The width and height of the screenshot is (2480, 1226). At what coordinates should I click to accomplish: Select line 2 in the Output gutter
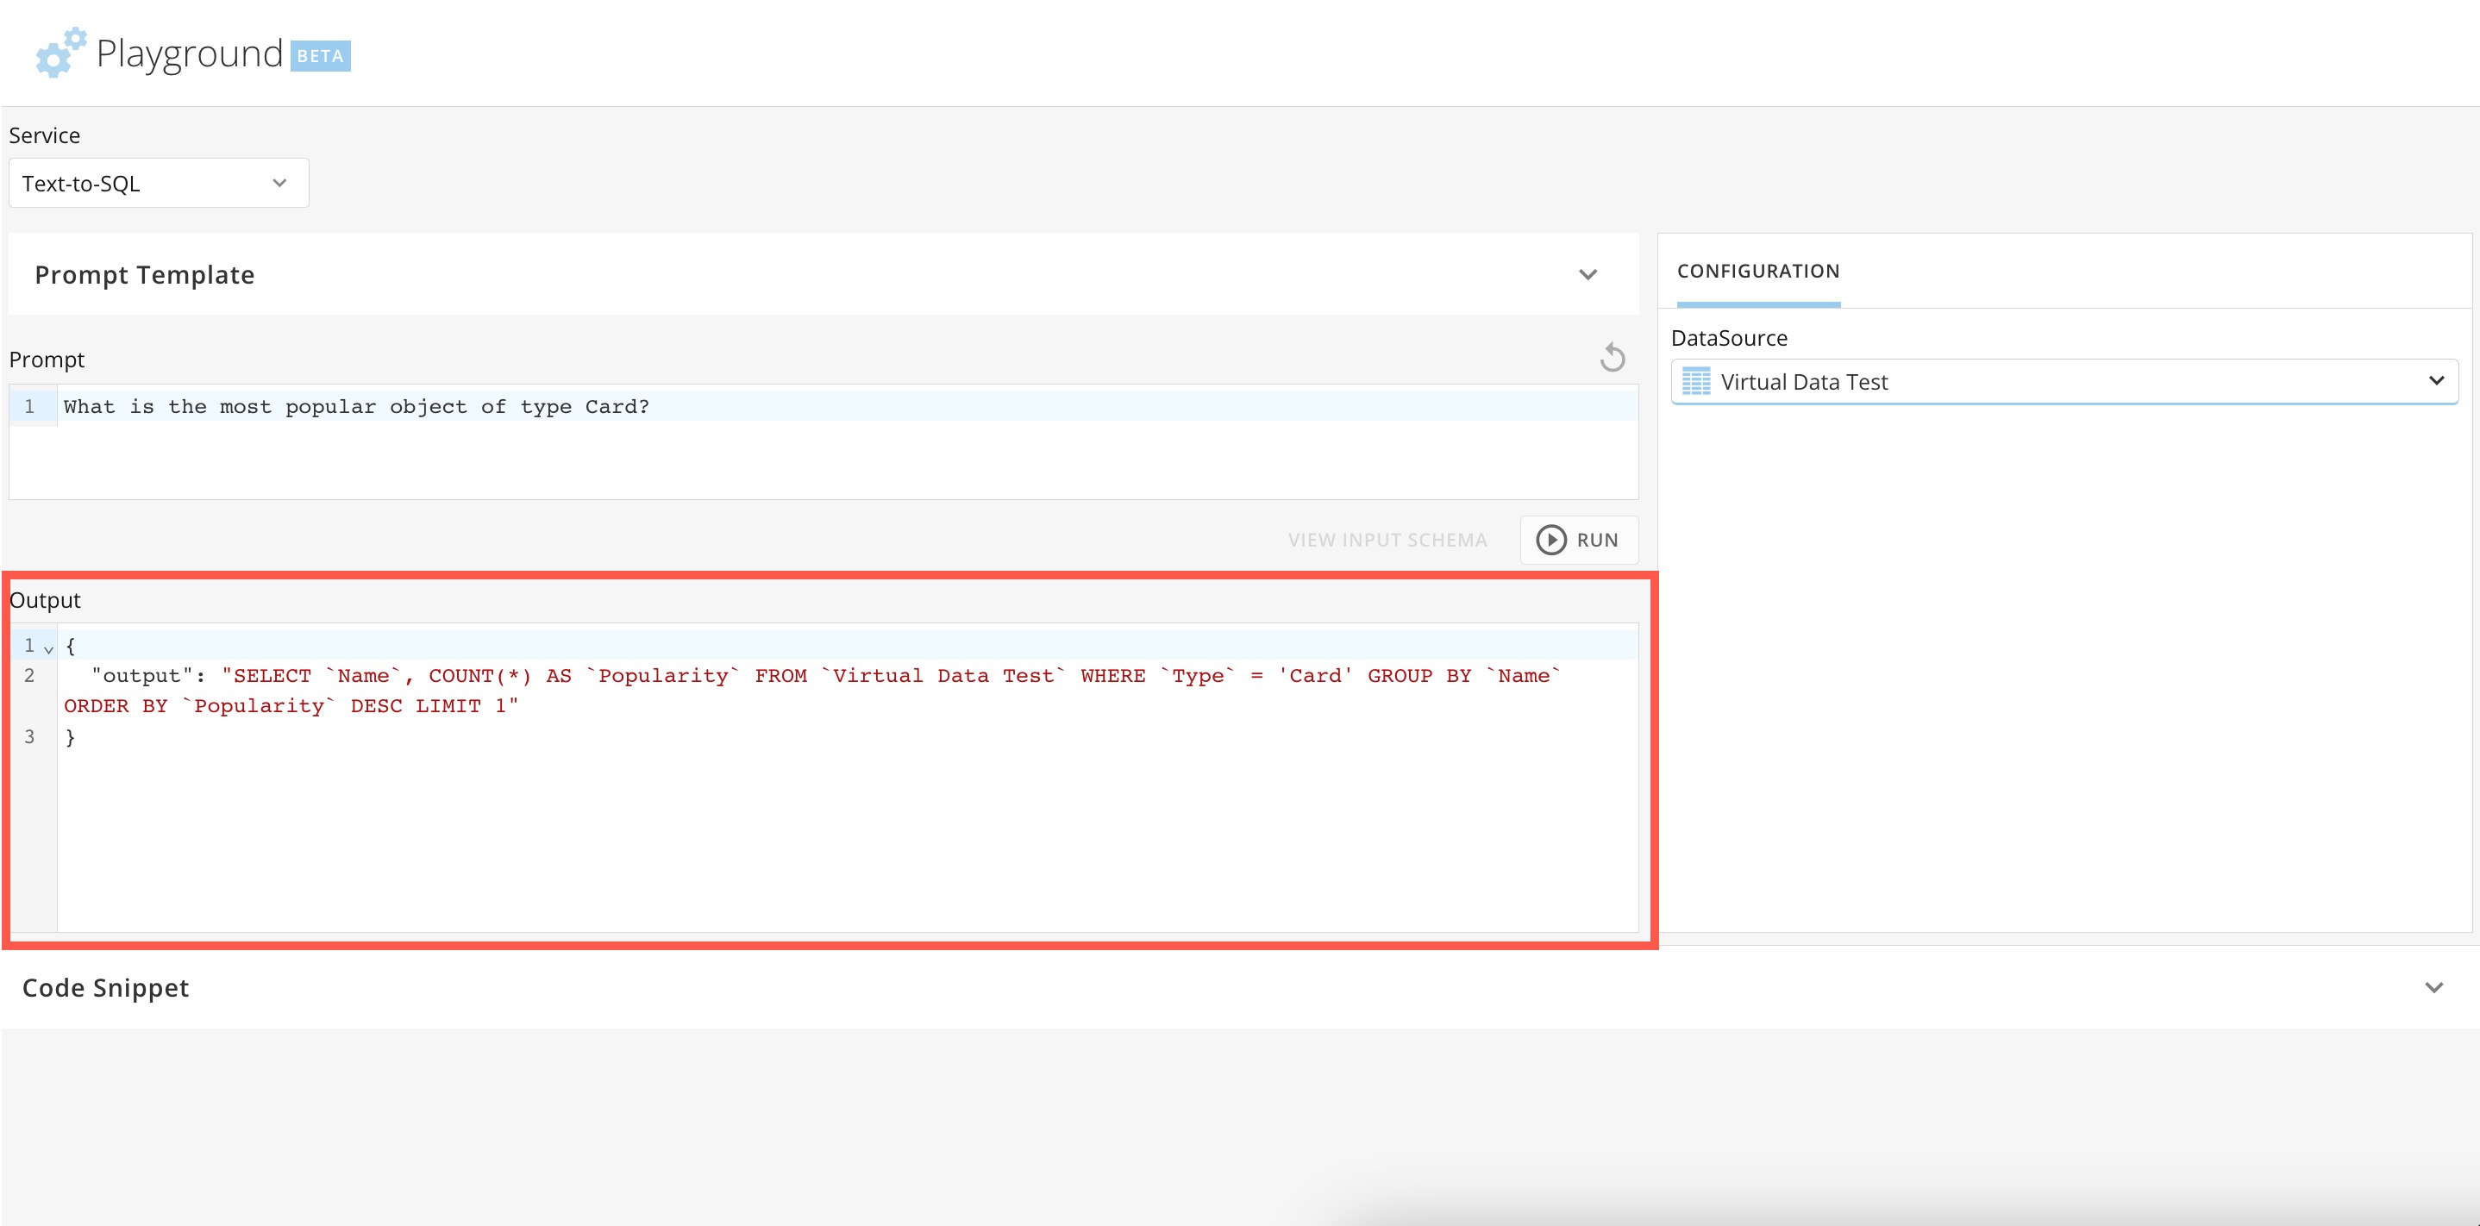click(28, 676)
